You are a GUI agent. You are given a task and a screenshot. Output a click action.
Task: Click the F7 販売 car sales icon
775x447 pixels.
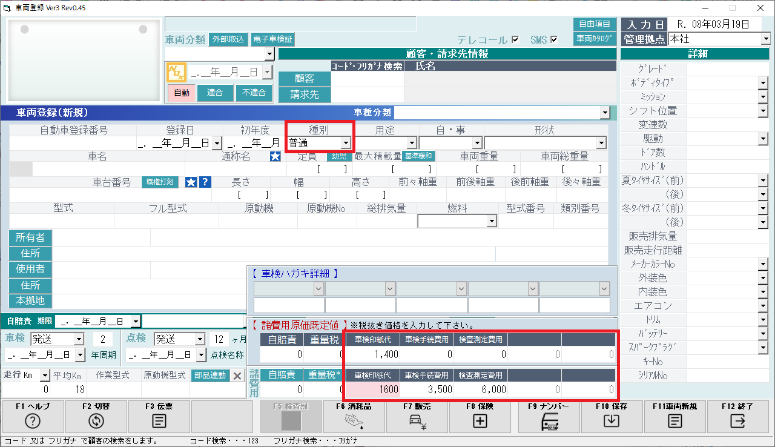pyautogui.click(x=417, y=421)
